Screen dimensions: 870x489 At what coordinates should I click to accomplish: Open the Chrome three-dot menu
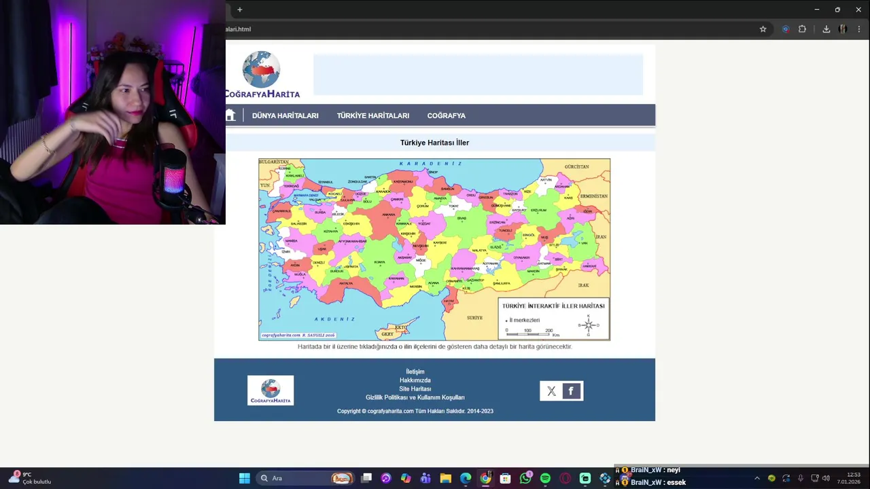859,29
